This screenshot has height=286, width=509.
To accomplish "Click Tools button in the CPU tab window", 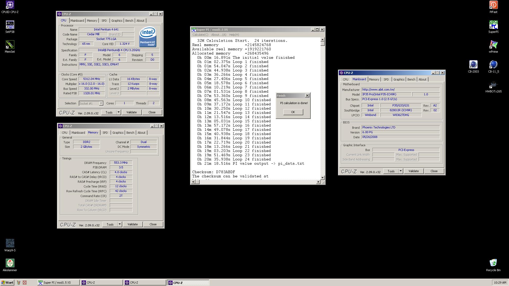I will point(109,112).
